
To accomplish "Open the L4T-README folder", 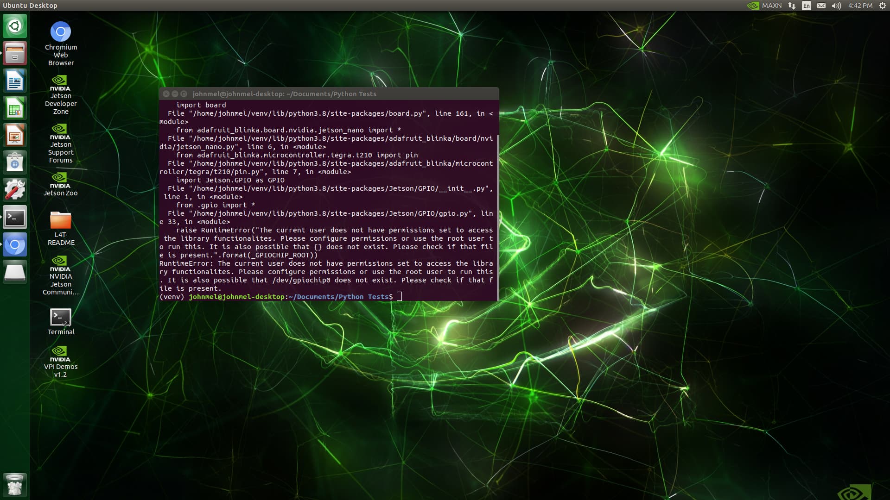I will (x=61, y=221).
